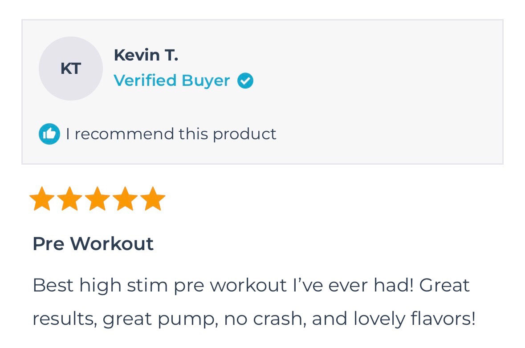This screenshot has width=525, height=348.
Task: Click the word "recommend" in recommendation line
Action: pyautogui.click(x=124, y=134)
